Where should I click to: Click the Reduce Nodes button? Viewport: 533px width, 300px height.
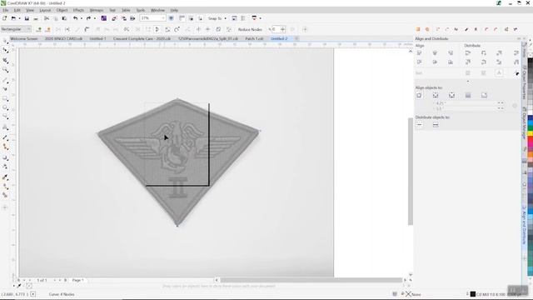[x=250, y=30]
